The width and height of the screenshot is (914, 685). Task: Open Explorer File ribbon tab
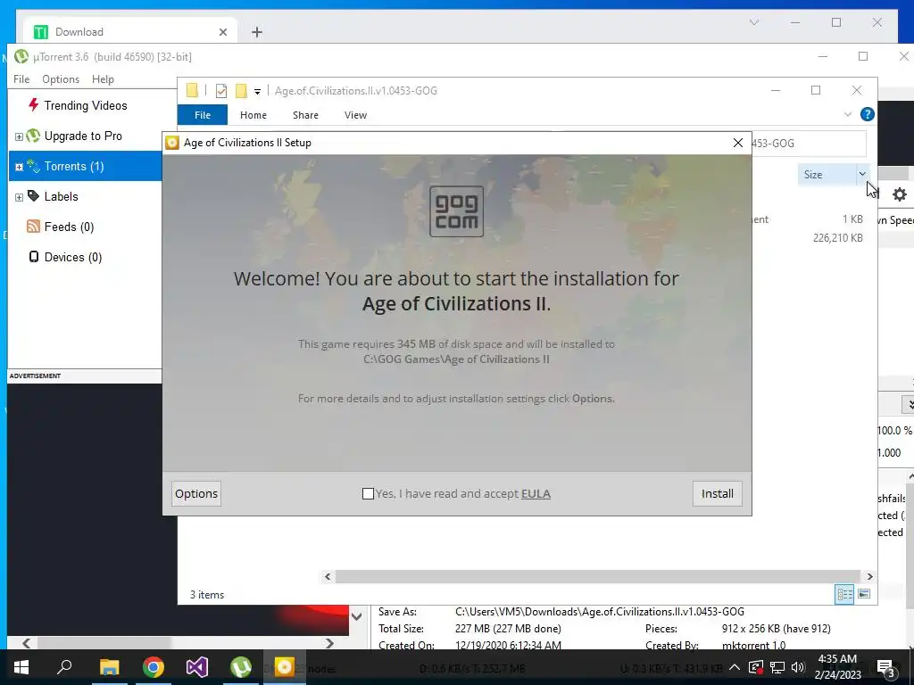coord(203,115)
